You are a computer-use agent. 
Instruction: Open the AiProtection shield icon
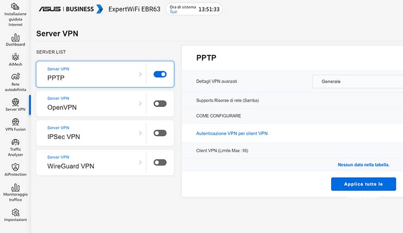pos(15,167)
